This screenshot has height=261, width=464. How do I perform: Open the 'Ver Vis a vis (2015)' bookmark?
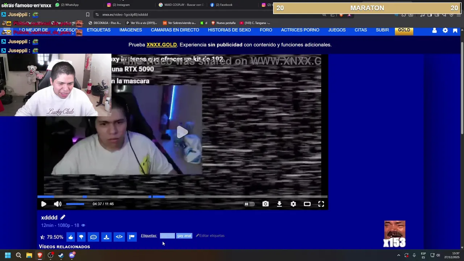click(141, 23)
